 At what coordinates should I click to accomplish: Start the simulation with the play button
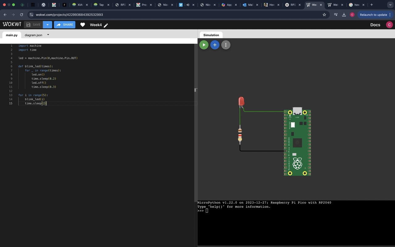204,45
